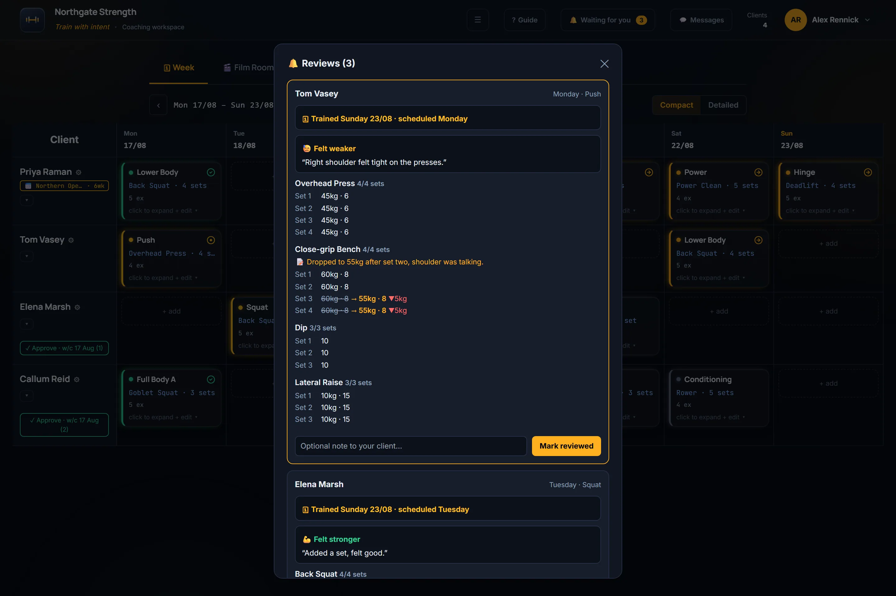
Task: Open the Messages button
Action: [701, 20]
